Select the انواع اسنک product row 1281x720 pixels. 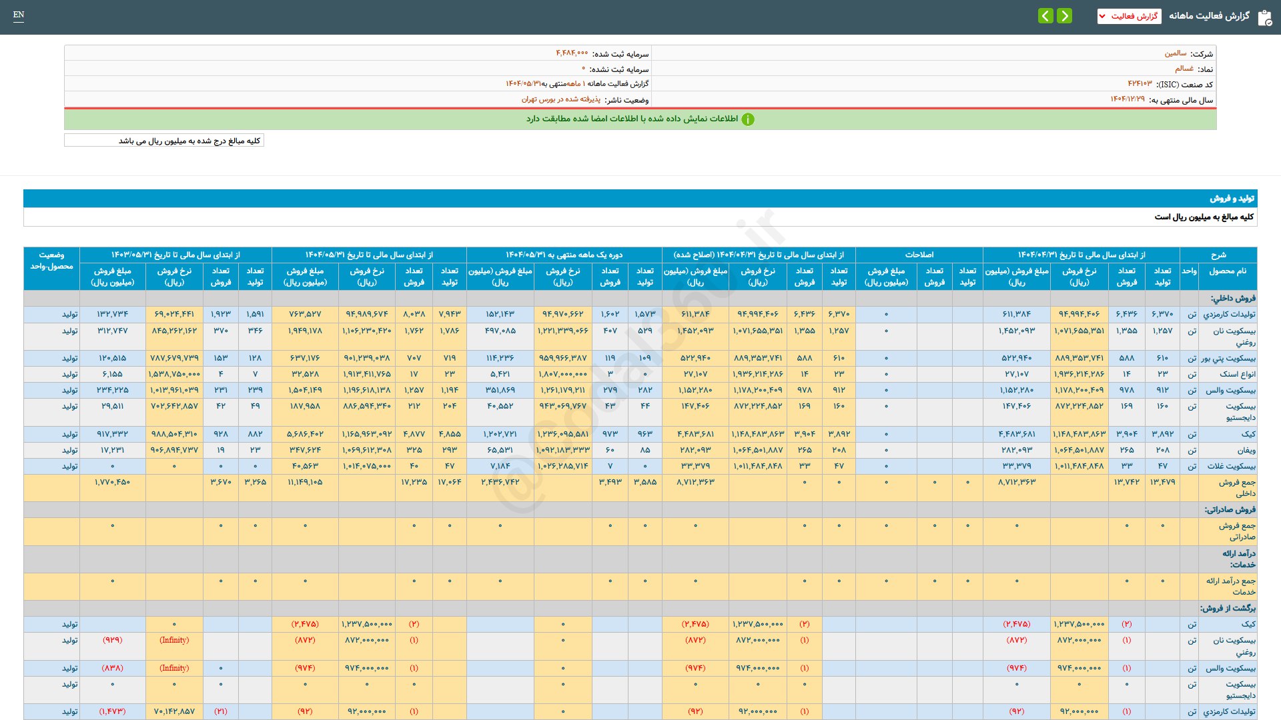640,374
